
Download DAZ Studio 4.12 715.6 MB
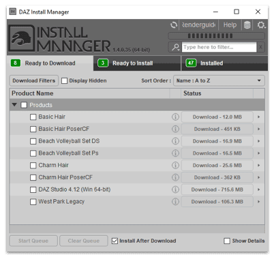(x=217, y=190)
